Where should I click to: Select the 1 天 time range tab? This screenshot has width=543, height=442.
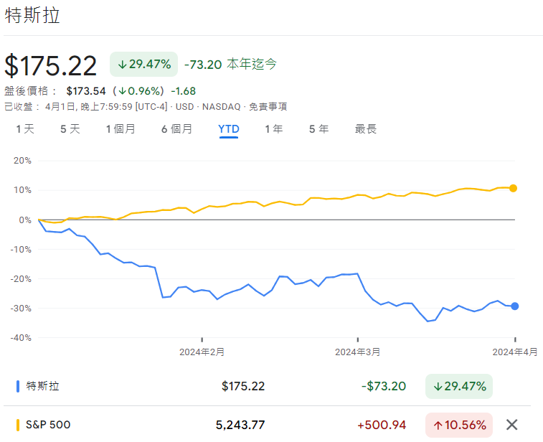point(25,129)
